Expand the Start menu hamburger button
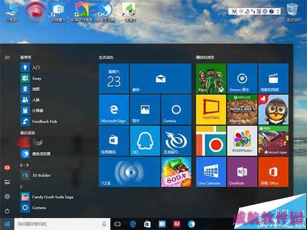Screen dimensions: 307x230 (x=7, y=57)
